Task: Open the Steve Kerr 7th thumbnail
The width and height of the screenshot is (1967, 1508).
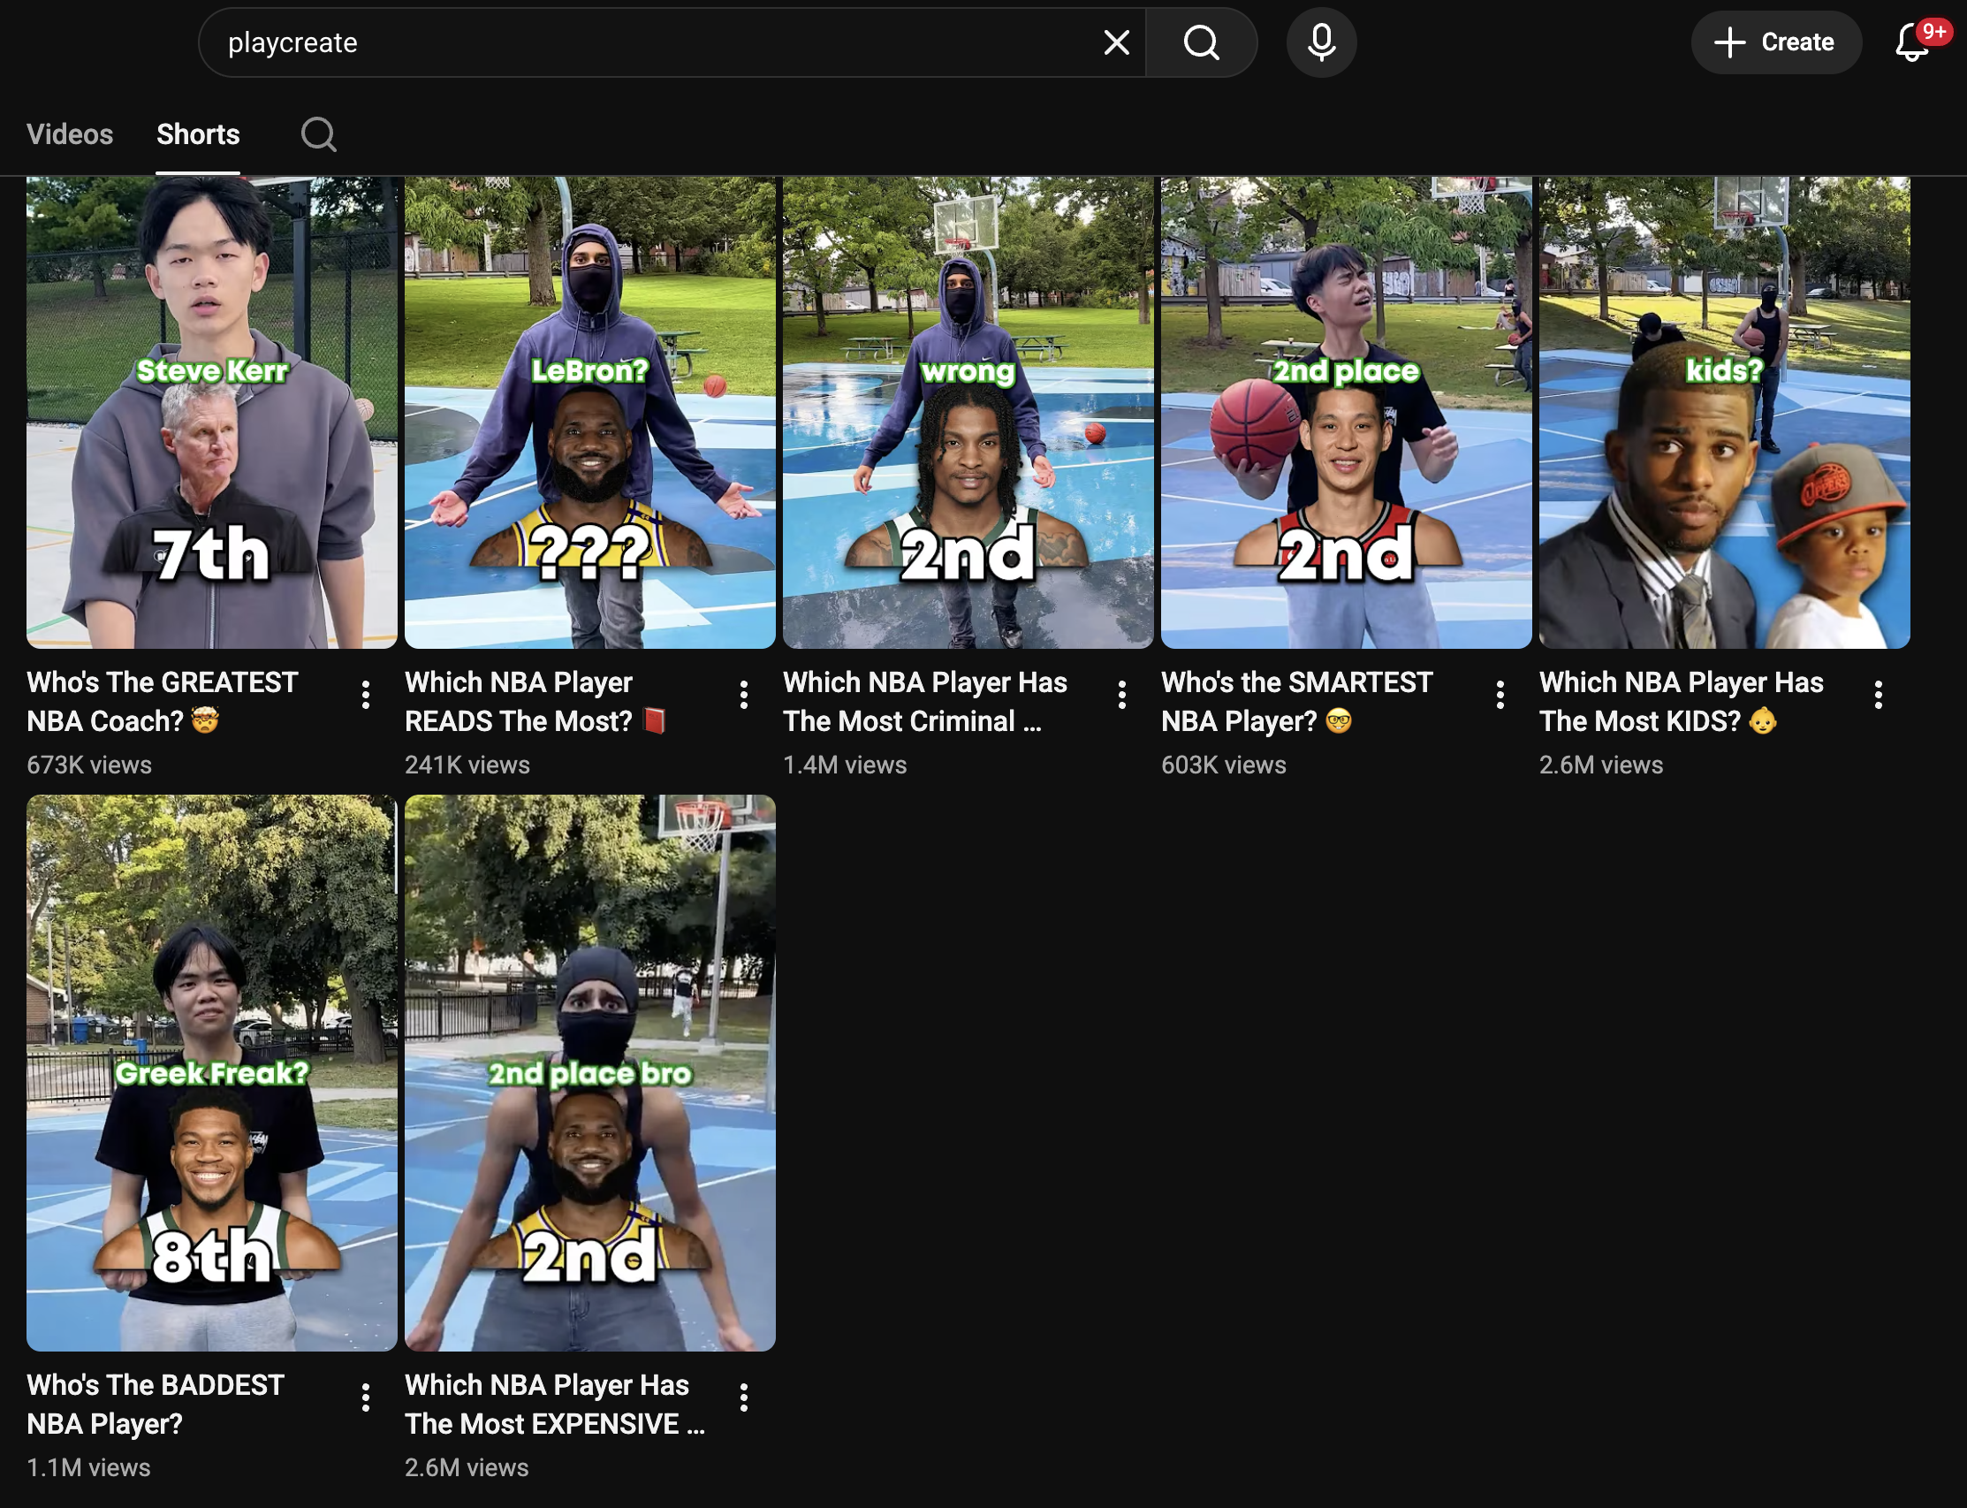Action: pos(212,413)
